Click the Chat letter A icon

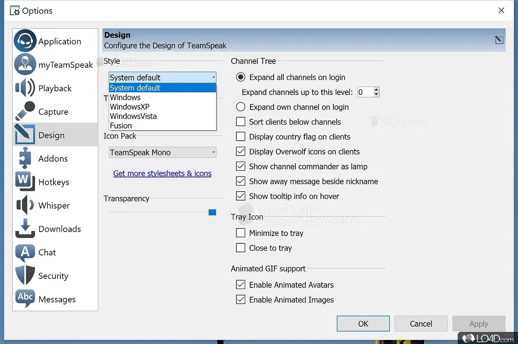tap(25, 252)
